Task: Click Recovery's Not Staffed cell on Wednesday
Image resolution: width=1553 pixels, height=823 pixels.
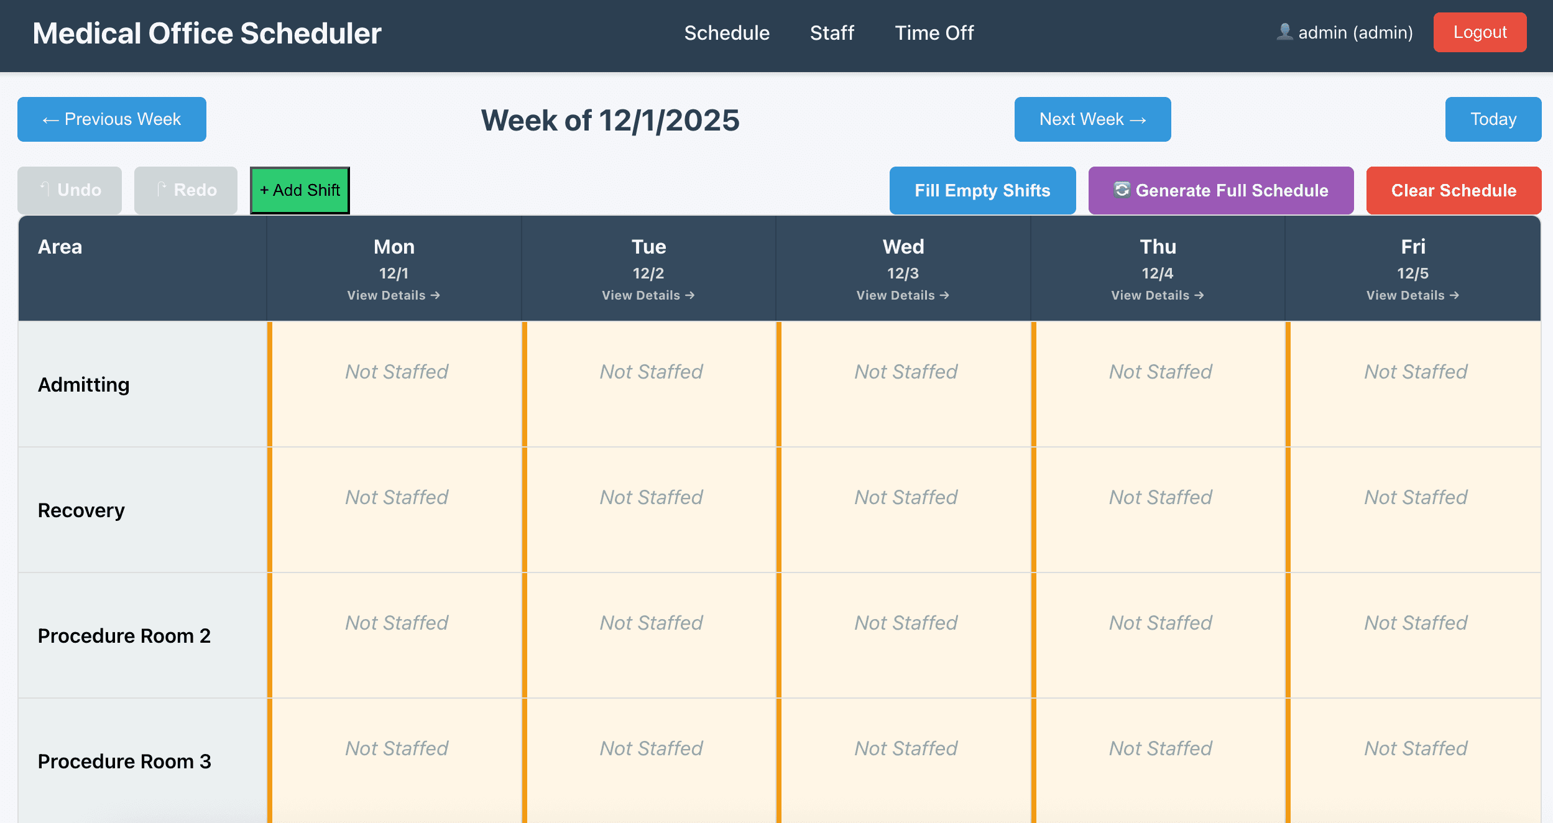Action: pyautogui.click(x=905, y=508)
